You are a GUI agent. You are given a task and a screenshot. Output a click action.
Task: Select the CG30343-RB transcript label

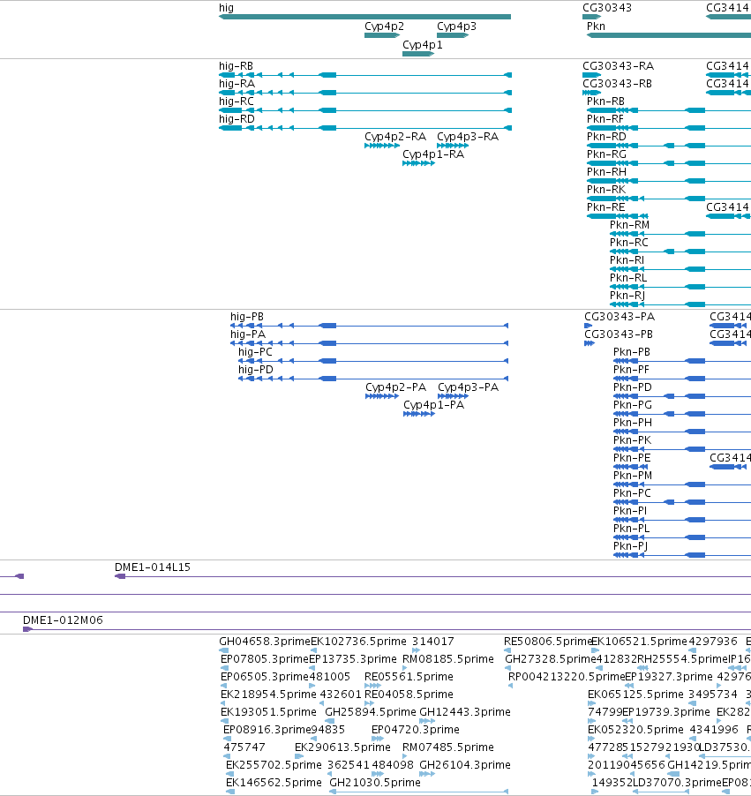pos(617,84)
